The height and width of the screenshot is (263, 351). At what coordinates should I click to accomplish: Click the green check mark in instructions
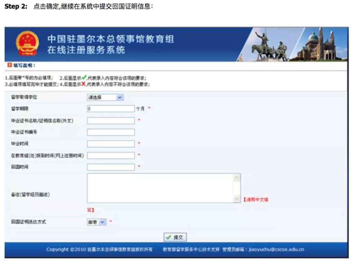(x=84, y=77)
